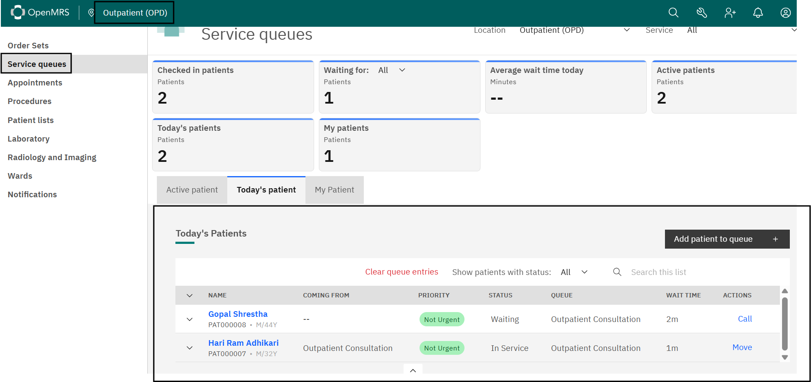The height and width of the screenshot is (382, 811).
Task: Click the STATUS column header
Action: coord(500,295)
